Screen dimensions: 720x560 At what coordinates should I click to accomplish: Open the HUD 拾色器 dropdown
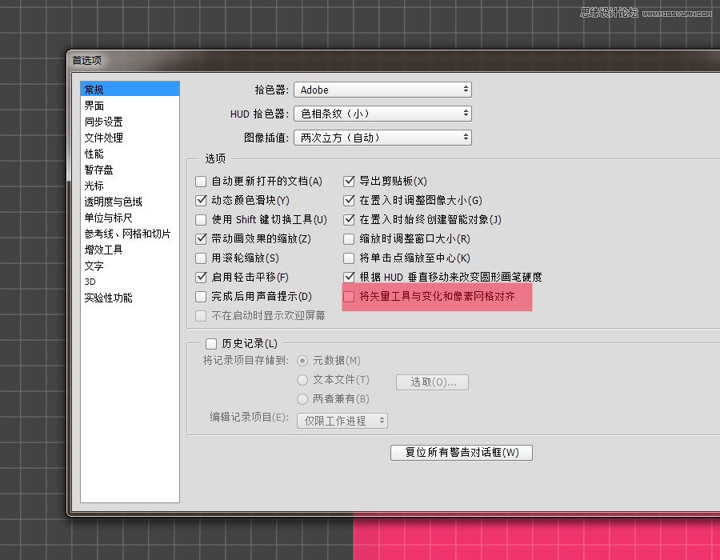click(382, 113)
